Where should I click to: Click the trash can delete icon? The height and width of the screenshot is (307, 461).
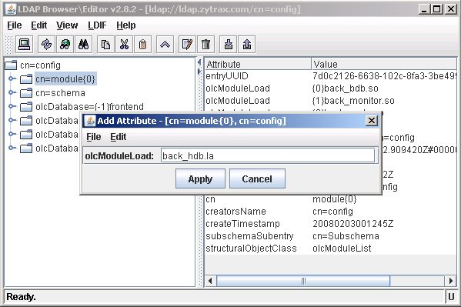(205, 45)
